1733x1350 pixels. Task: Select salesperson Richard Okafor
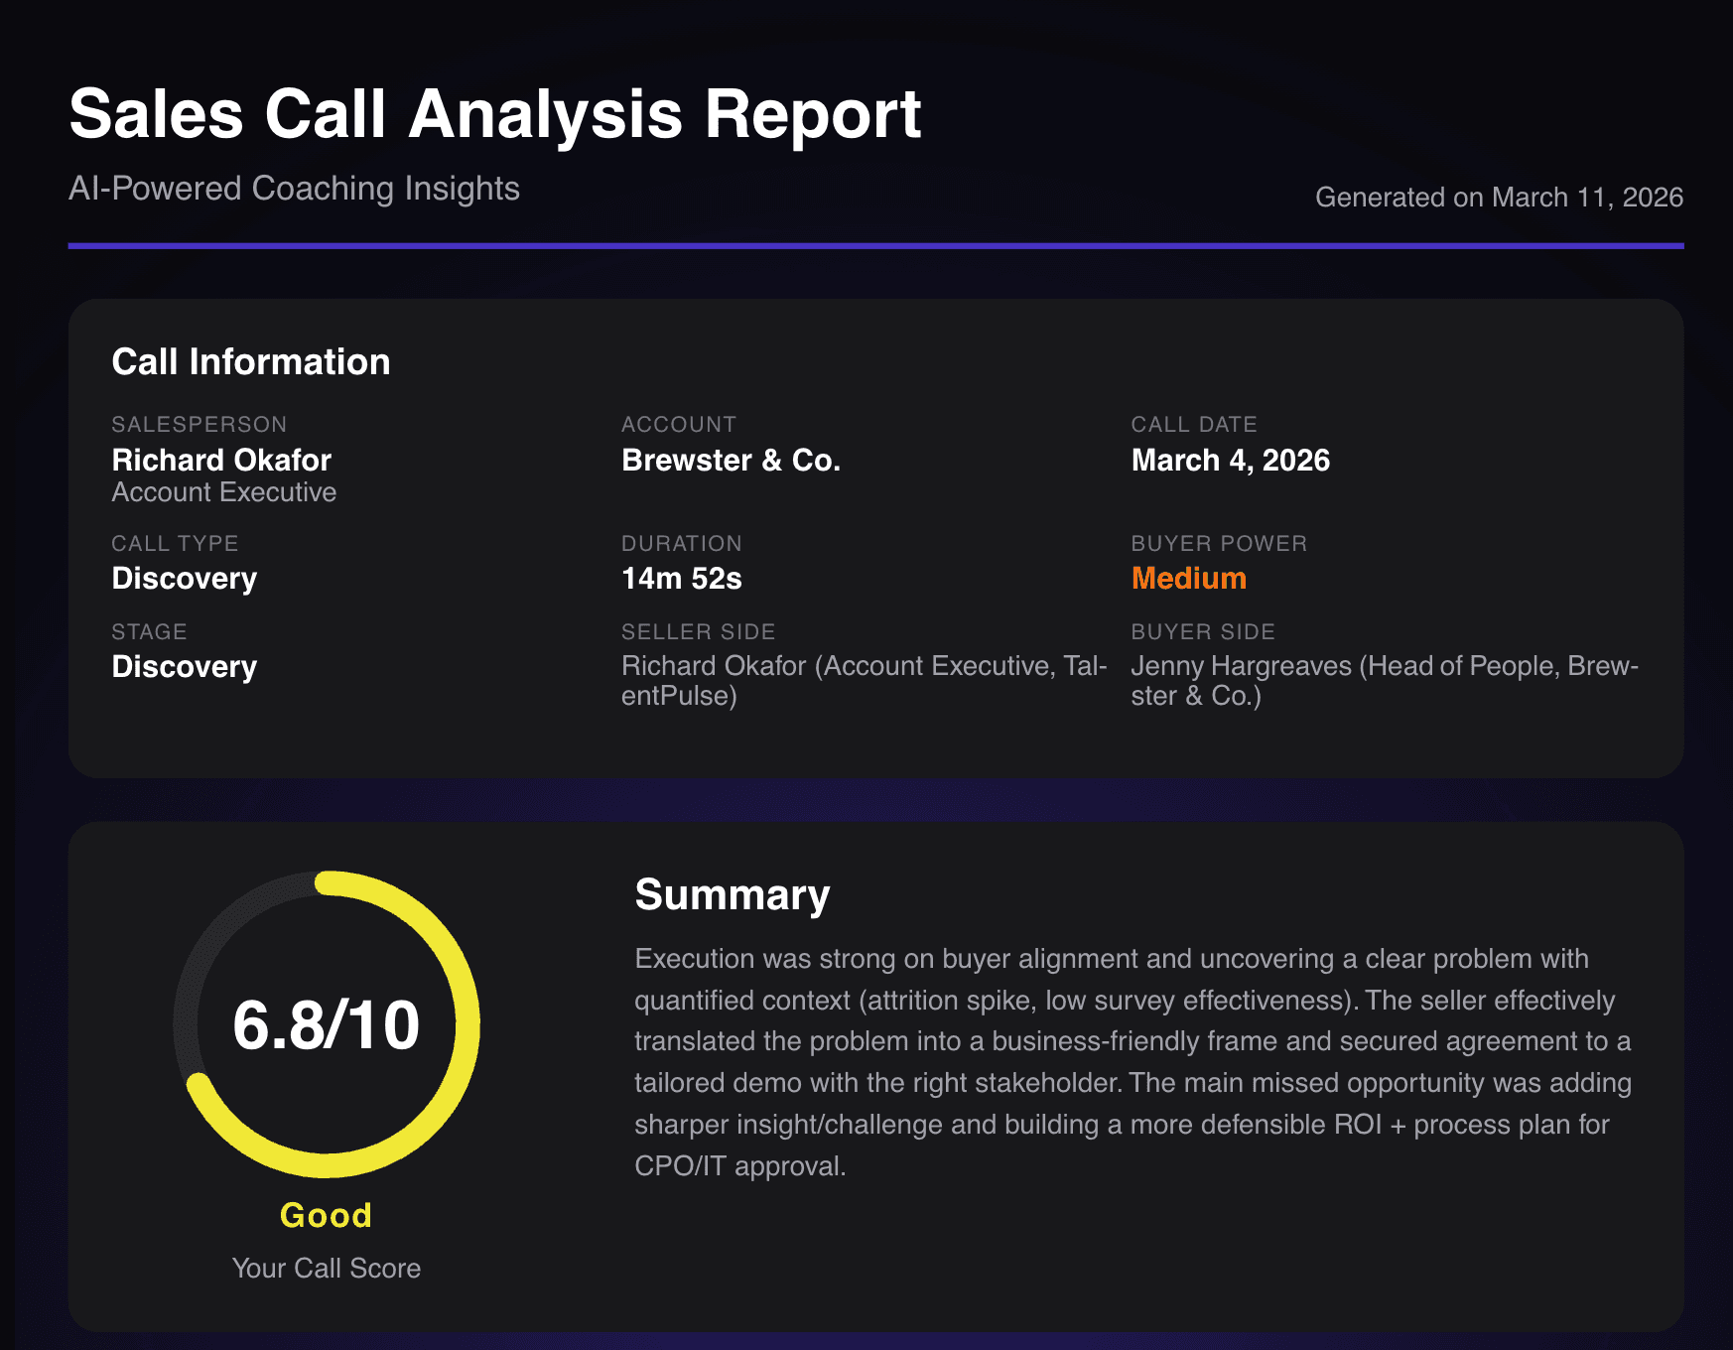point(221,460)
